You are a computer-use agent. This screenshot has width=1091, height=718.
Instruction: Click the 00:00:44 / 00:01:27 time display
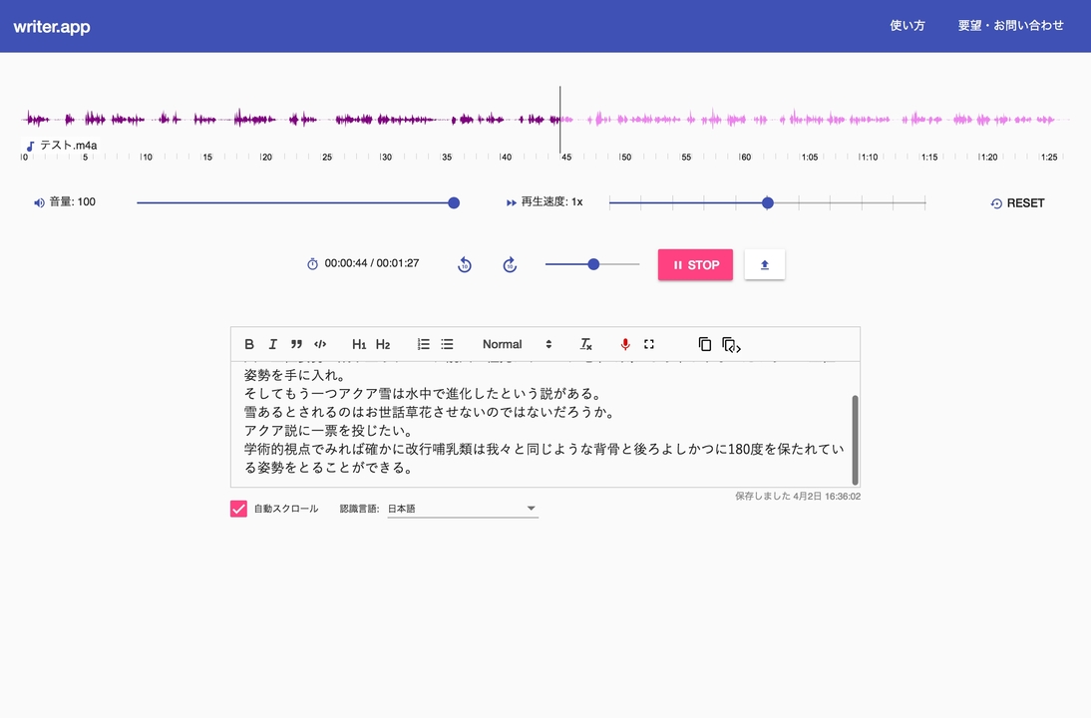click(372, 263)
